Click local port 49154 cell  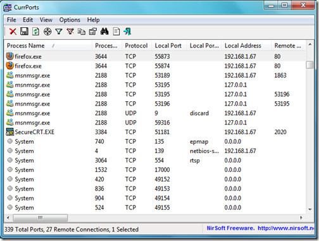162,198
